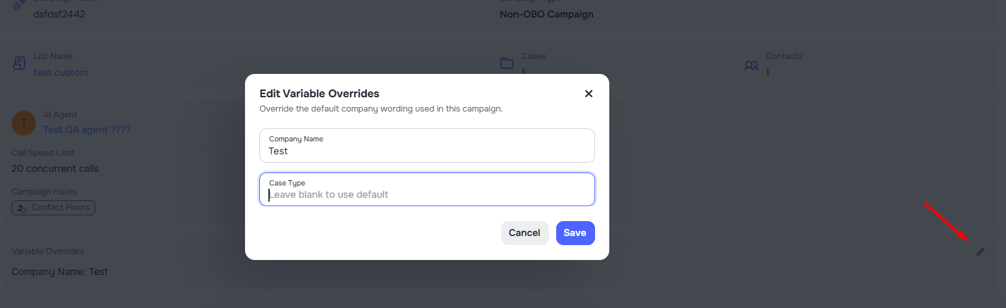Click the "Variable Overrides" section label

coord(48,251)
